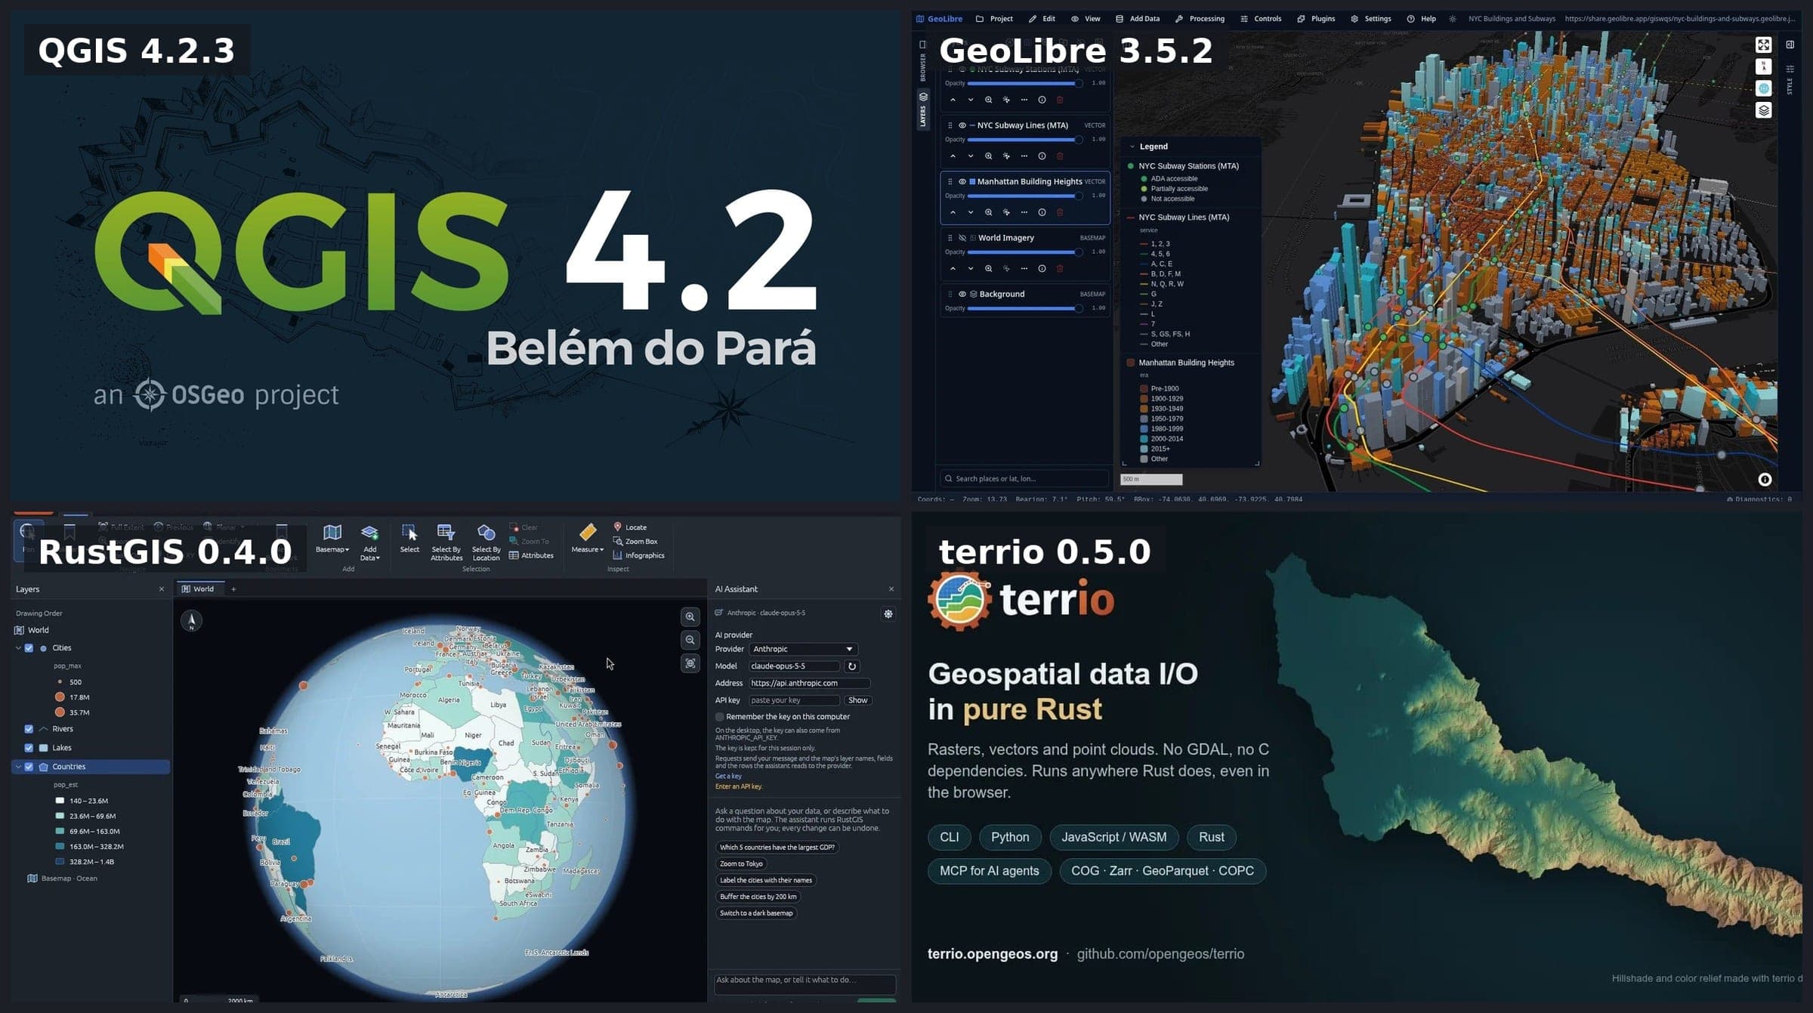Show the World Imagery basemap layer
Image resolution: width=1813 pixels, height=1013 pixels.
[x=962, y=238]
